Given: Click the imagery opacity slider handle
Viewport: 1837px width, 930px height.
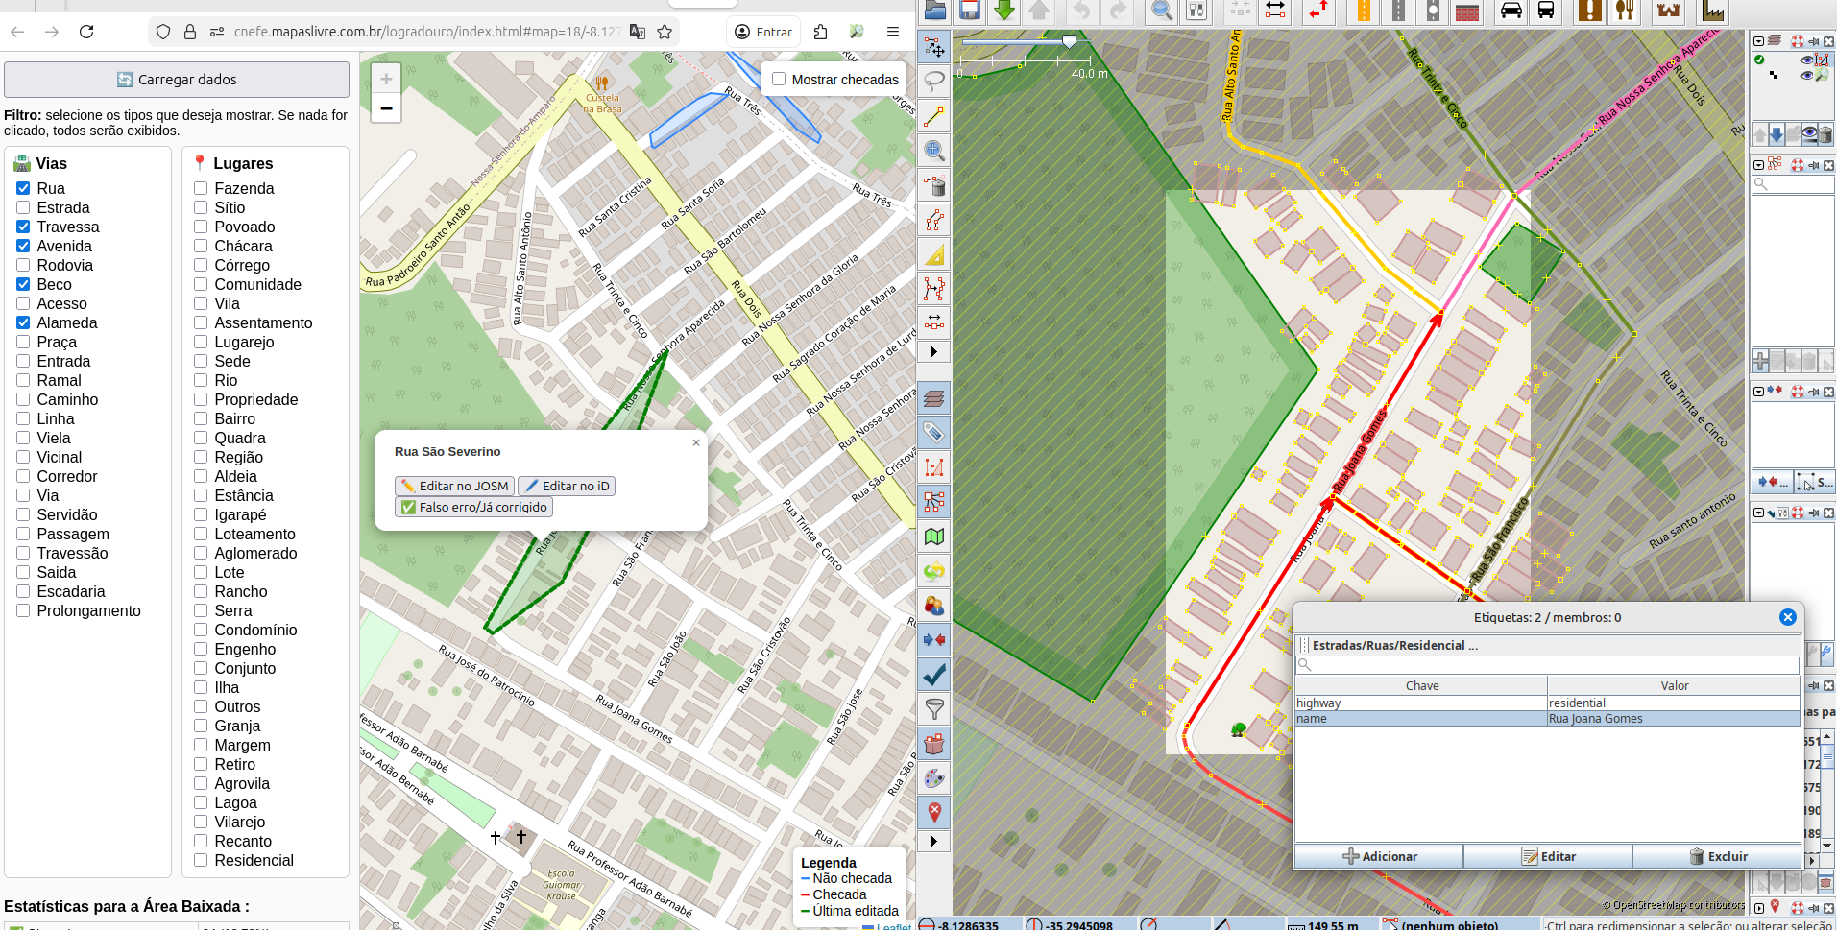Looking at the screenshot, I should coord(1069,42).
